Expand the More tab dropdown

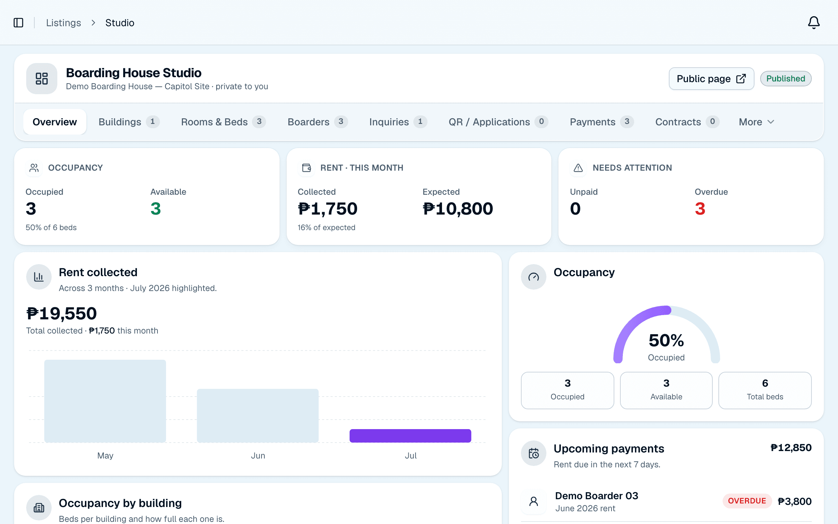tap(757, 122)
